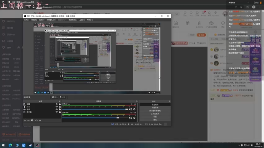The width and height of the screenshot is (264, 148).
Task: Click browser favorites star icon
Action: [x=247, y=7]
